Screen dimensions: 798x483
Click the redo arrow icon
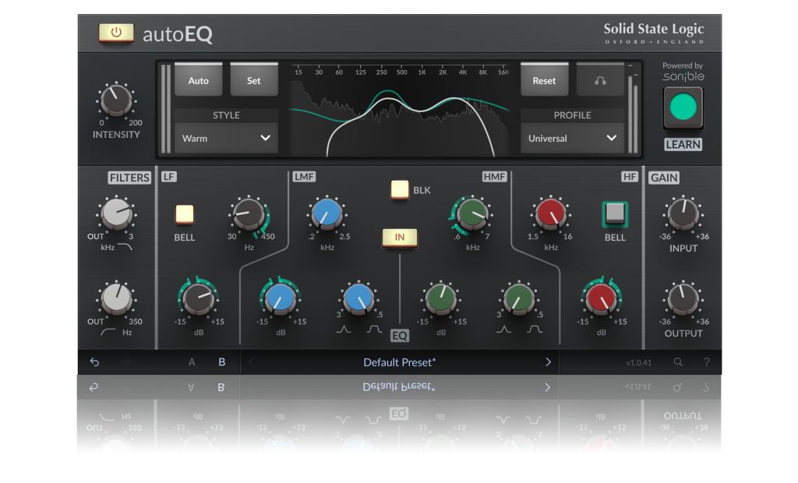(125, 362)
